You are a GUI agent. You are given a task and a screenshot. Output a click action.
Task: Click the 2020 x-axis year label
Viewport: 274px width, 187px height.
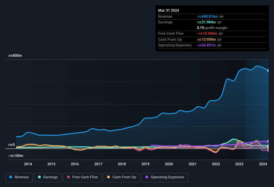[x=169, y=164]
